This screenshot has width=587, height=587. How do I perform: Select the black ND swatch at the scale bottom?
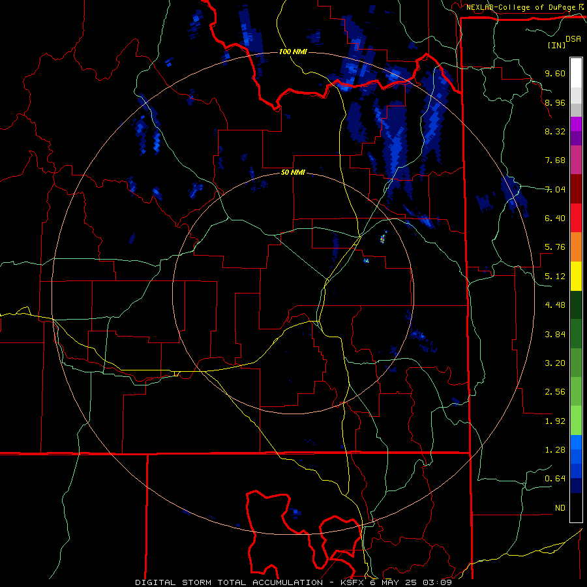click(x=576, y=507)
